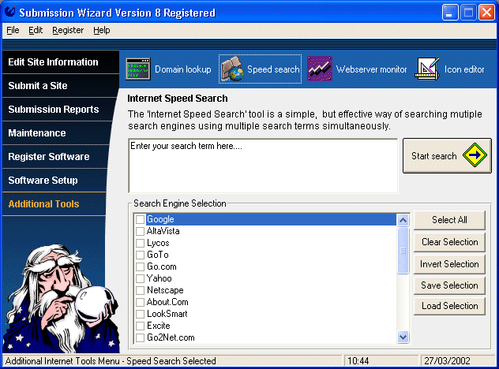The image size is (499, 369).
Task: Click the wizard character illustration
Action: (x=62, y=299)
